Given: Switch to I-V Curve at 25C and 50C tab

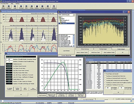Looking at the screenshot, I should pyautogui.click(x=71, y=95).
